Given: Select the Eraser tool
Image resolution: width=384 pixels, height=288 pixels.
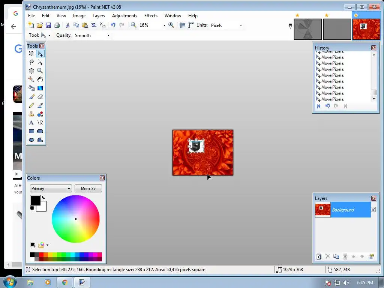Looking at the screenshot, I should point(40,97).
